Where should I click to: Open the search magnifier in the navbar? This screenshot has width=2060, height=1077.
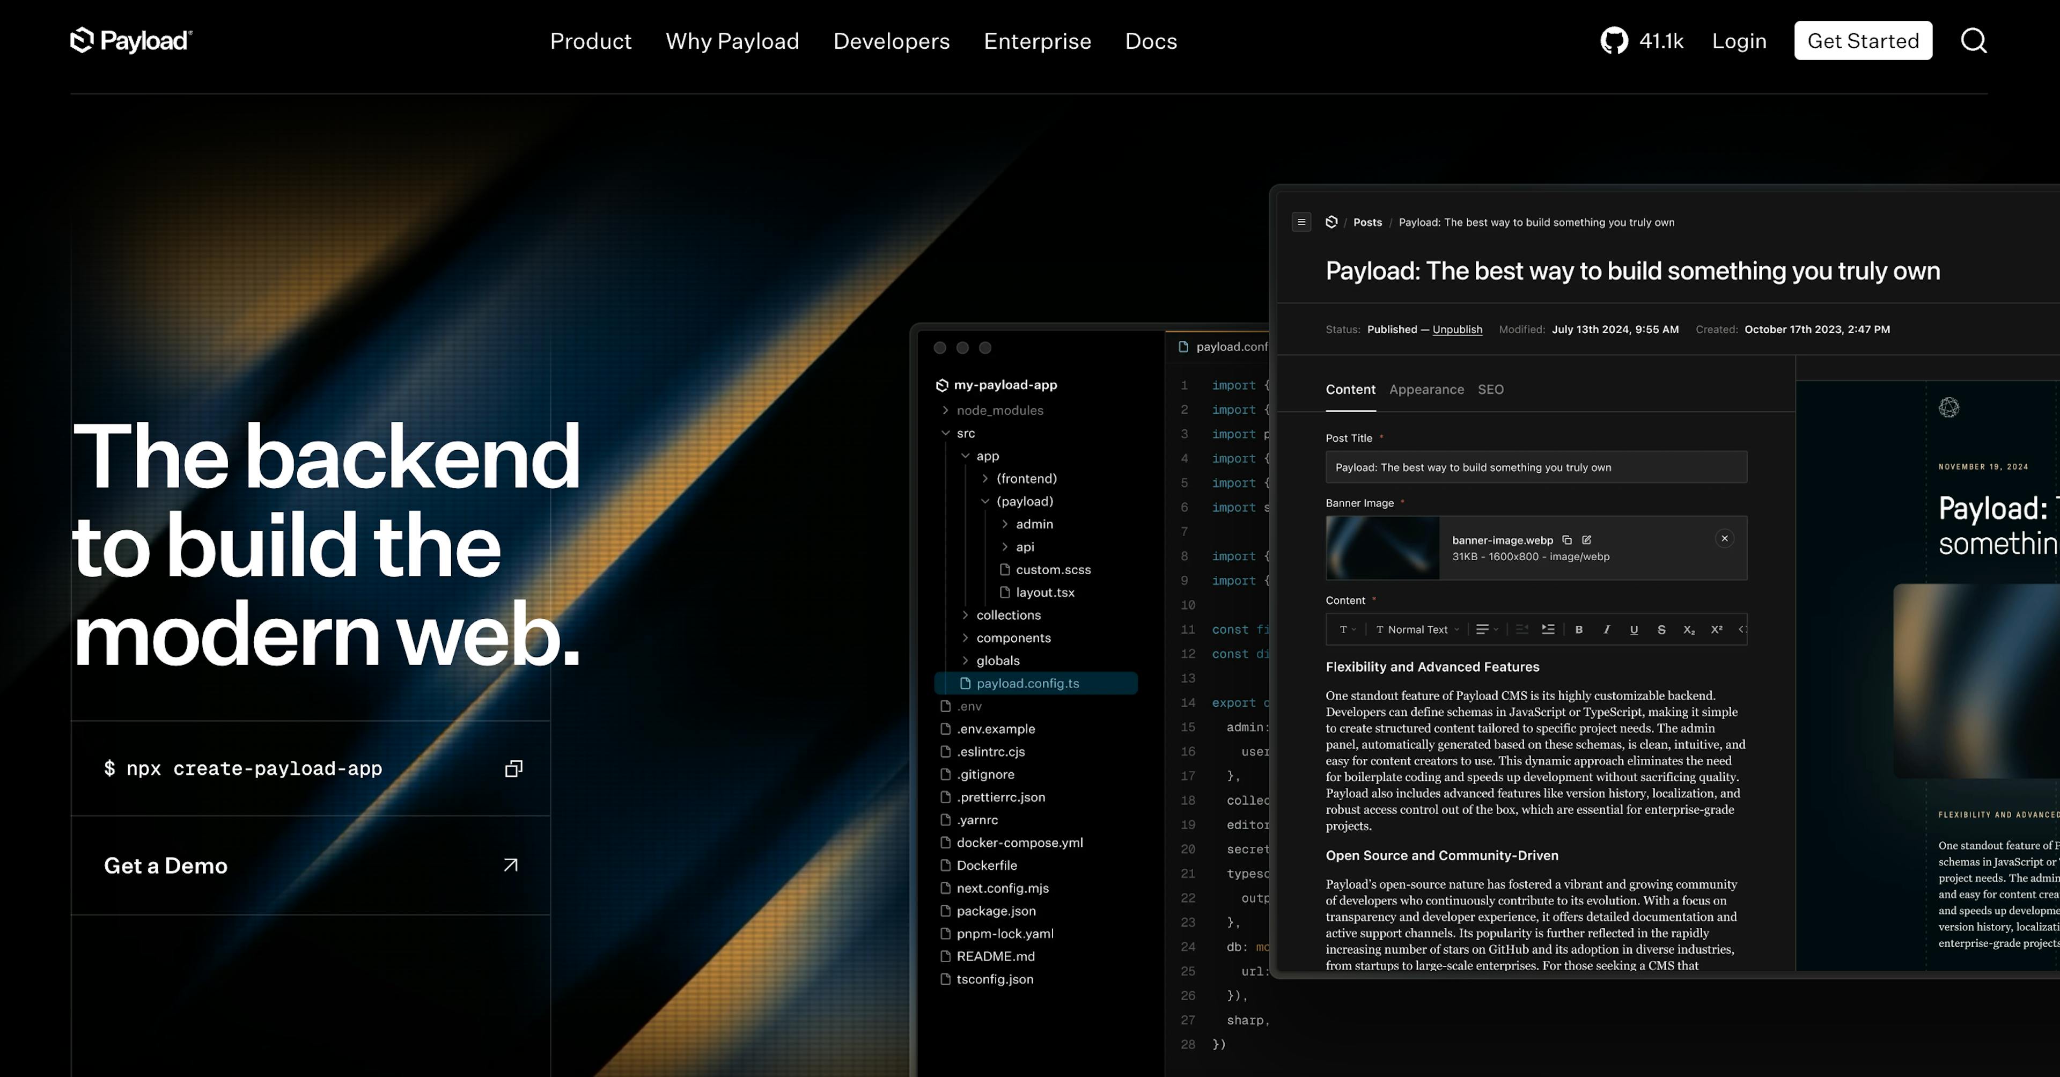(x=1974, y=41)
